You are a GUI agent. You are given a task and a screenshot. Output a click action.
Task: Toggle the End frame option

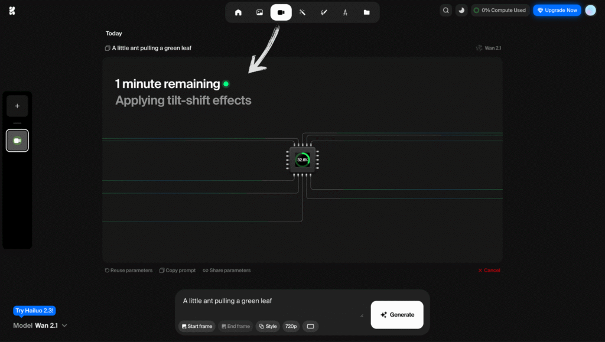click(x=235, y=326)
